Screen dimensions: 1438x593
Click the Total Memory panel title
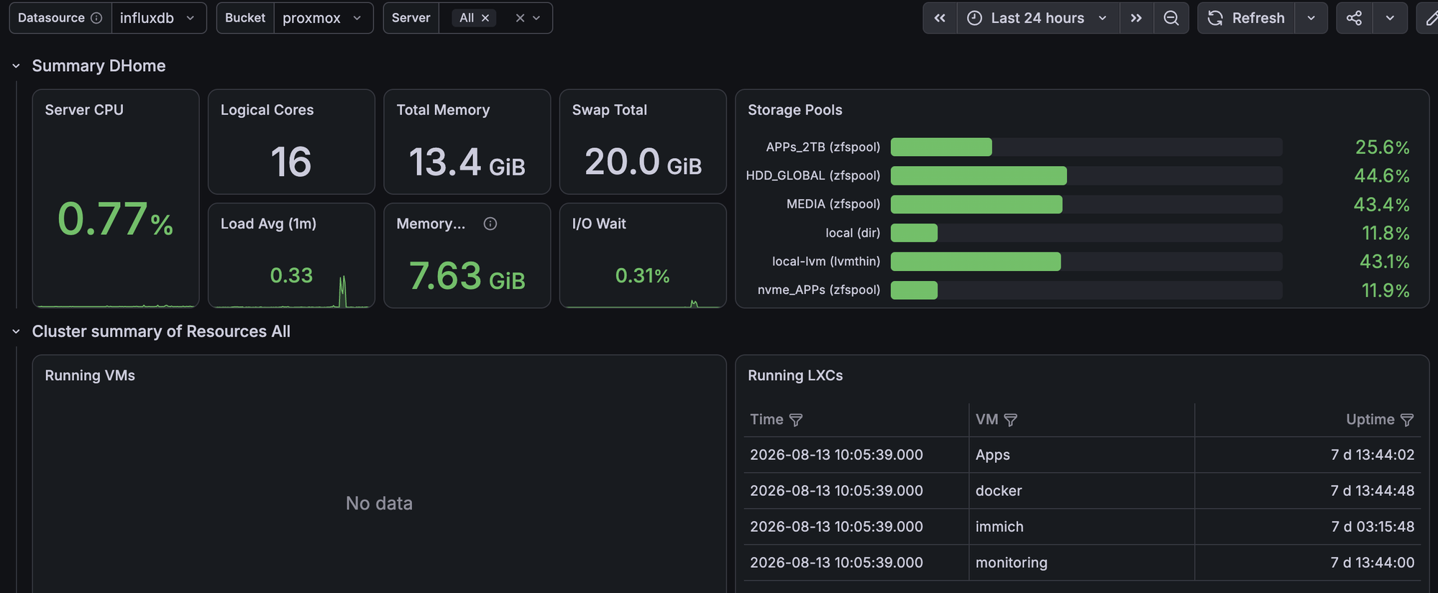443,110
